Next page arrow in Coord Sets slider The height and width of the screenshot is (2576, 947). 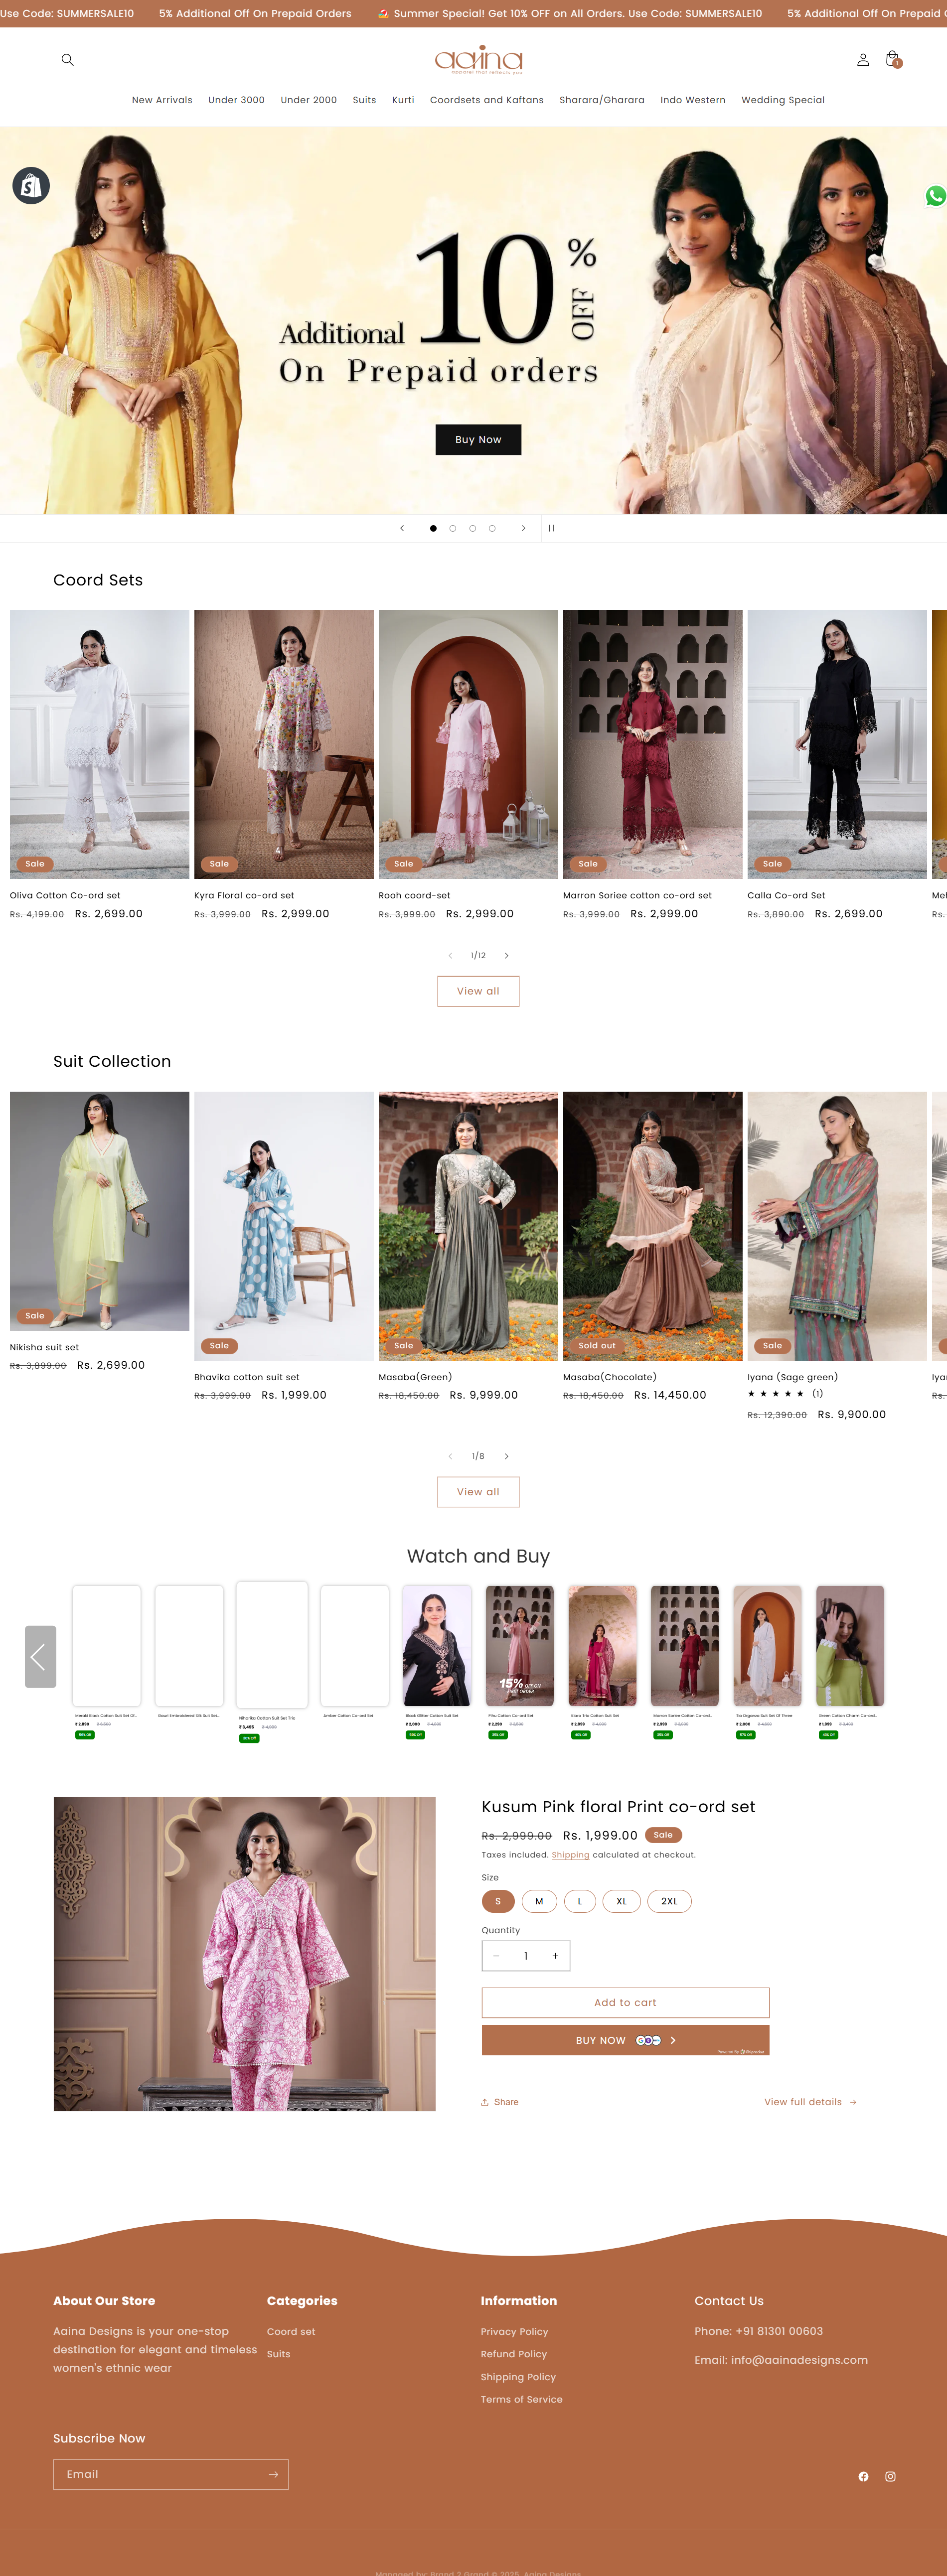pyautogui.click(x=506, y=955)
